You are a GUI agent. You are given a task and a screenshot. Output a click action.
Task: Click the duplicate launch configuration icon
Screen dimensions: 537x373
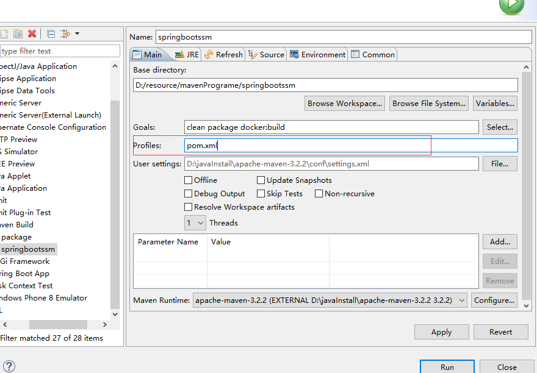18,34
